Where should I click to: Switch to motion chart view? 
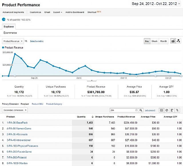[x=178, y=41]
